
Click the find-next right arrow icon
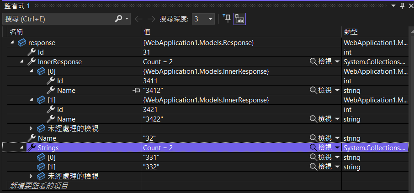[x=151, y=19]
